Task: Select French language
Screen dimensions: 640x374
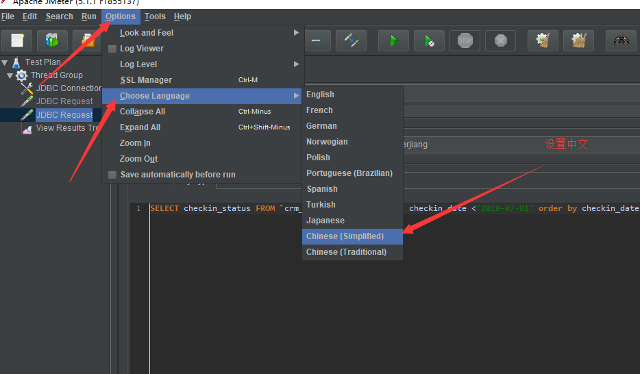Action: point(352,110)
